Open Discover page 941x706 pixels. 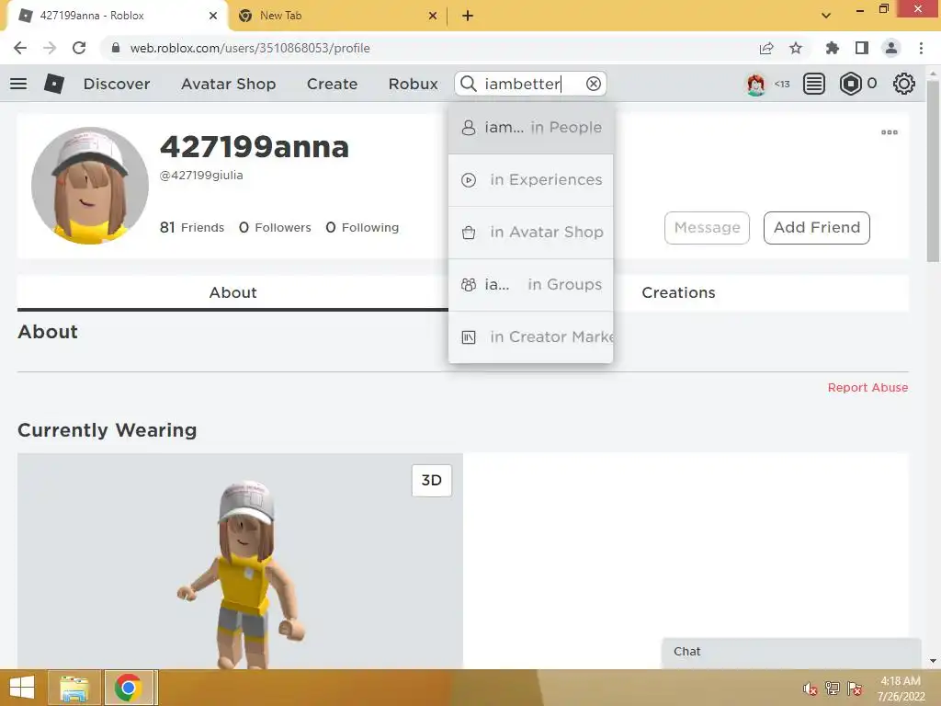pos(117,84)
